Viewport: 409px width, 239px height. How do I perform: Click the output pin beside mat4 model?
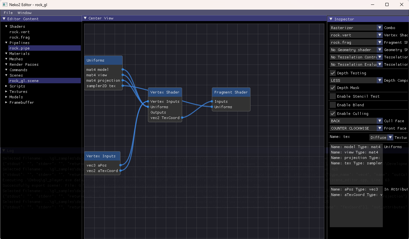coord(123,70)
